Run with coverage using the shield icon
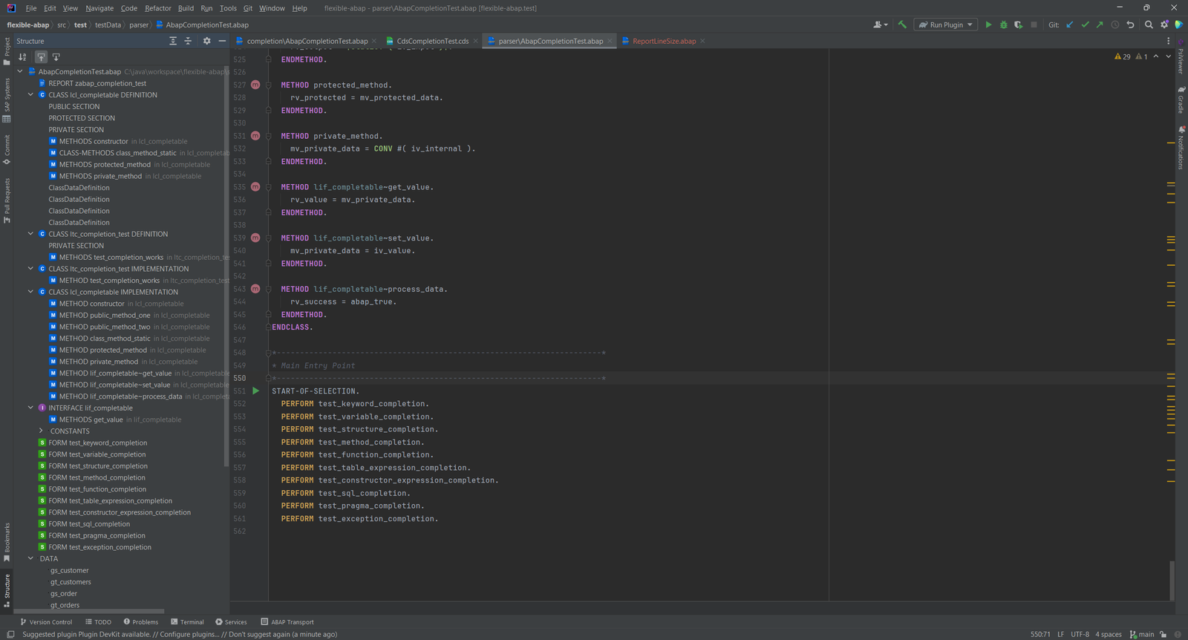Image resolution: width=1188 pixels, height=640 pixels. pyautogui.click(x=1018, y=25)
